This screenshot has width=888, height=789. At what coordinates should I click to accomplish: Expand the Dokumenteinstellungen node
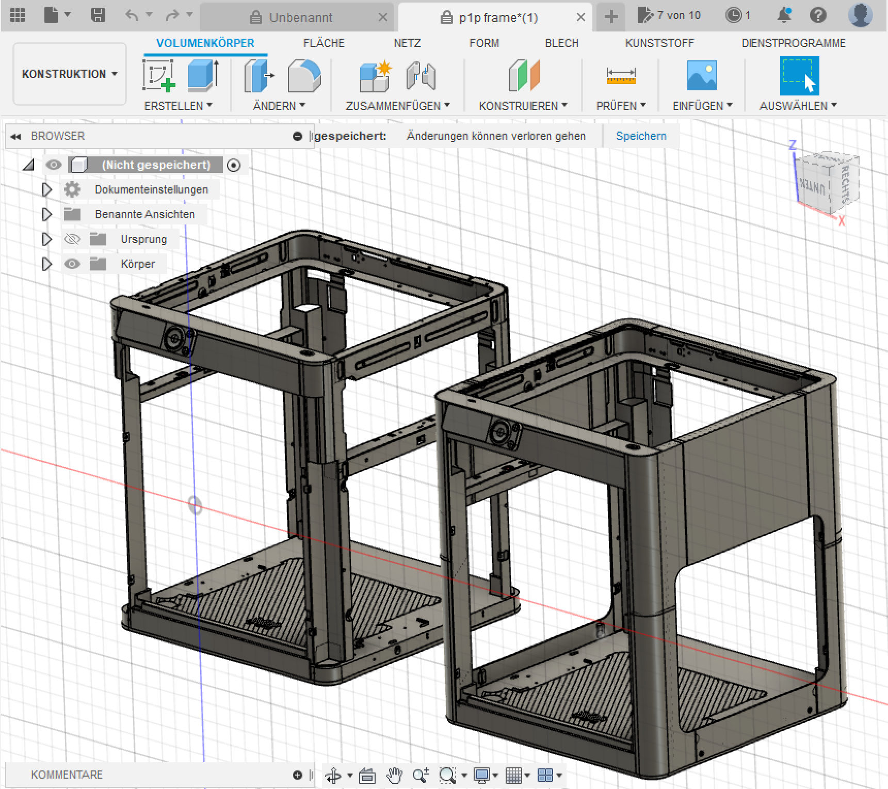click(x=46, y=189)
